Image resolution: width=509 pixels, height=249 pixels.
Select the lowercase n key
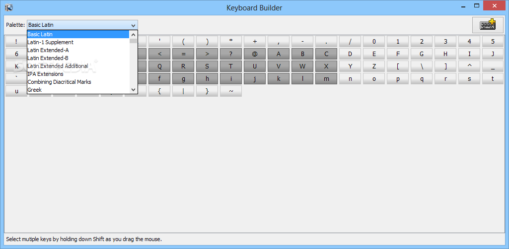point(350,78)
